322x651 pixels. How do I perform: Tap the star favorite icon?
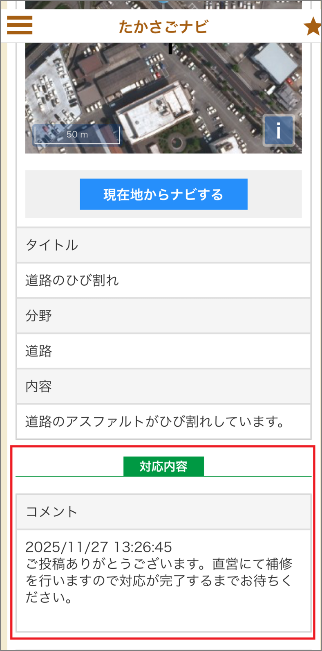(313, 26)
